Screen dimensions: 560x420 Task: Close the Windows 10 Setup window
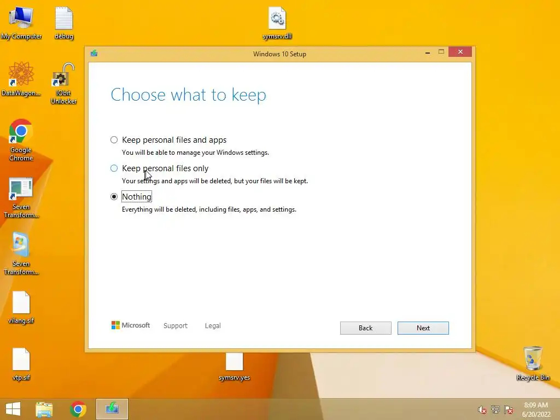click(x=460, y=52)
